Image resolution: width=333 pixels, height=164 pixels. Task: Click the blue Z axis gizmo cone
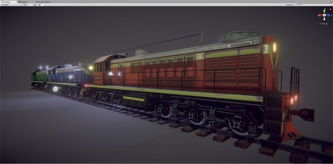[328, 15]
